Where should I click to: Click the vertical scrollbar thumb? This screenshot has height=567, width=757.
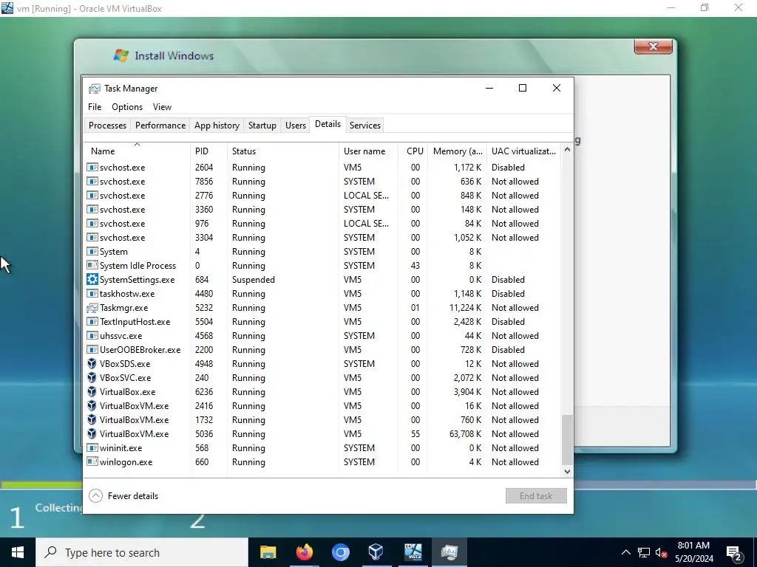pos(567,439)
